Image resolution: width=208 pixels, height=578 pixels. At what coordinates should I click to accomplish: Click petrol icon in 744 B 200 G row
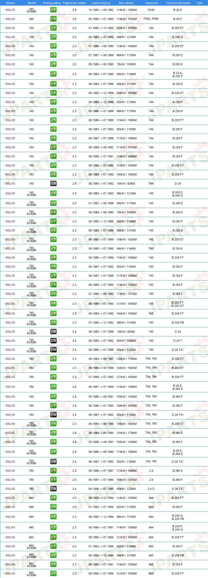pos(53,37)
